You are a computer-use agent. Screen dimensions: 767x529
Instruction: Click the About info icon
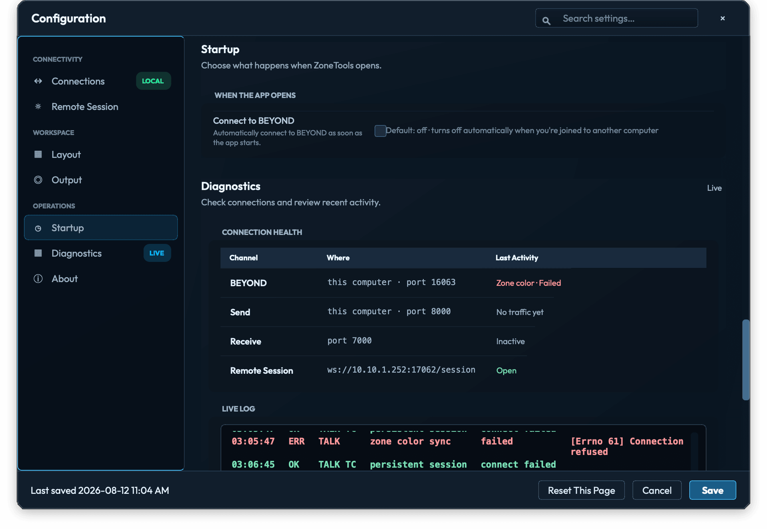click(38, 279)
